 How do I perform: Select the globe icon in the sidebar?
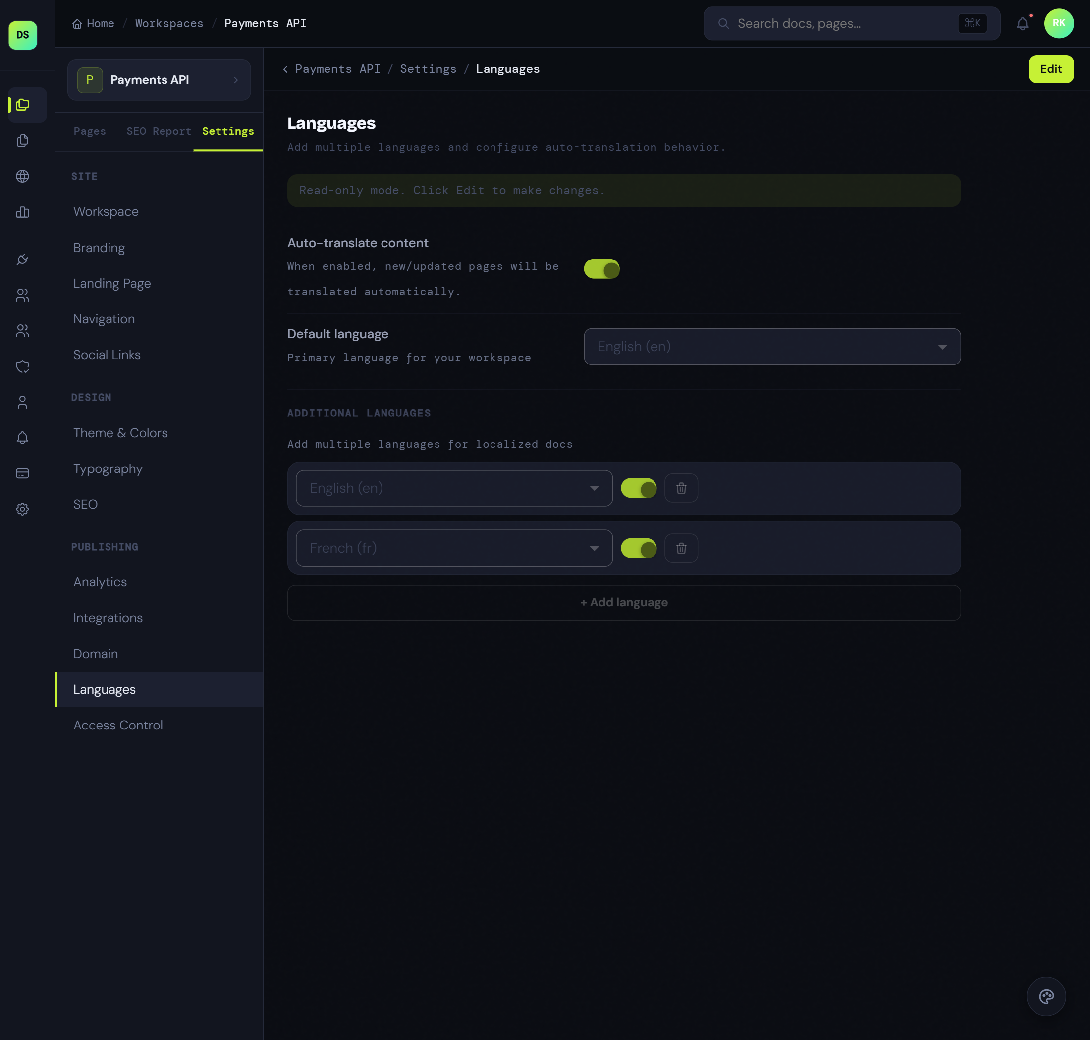coord(23,176)
